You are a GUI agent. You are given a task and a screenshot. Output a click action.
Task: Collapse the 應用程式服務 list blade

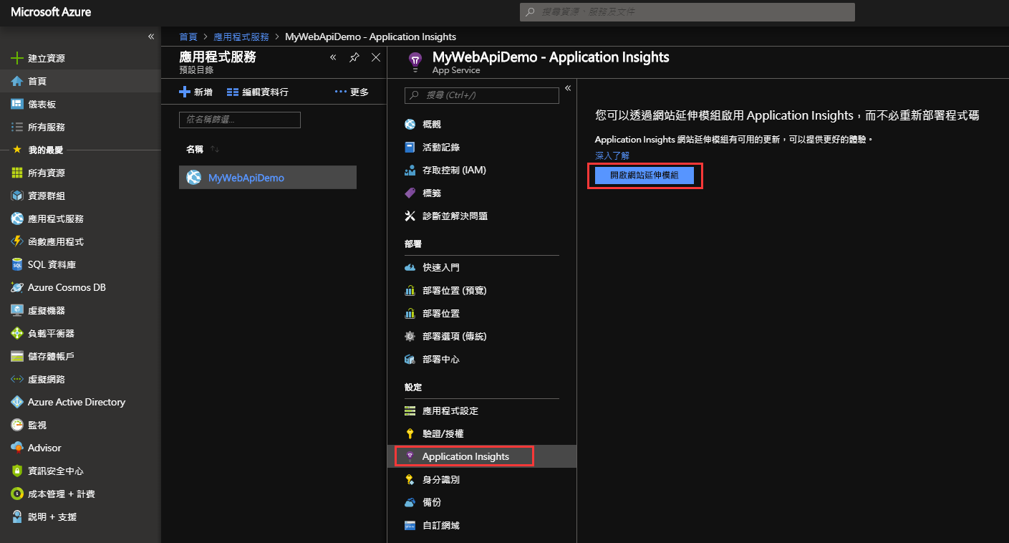[x=333, y=58]
